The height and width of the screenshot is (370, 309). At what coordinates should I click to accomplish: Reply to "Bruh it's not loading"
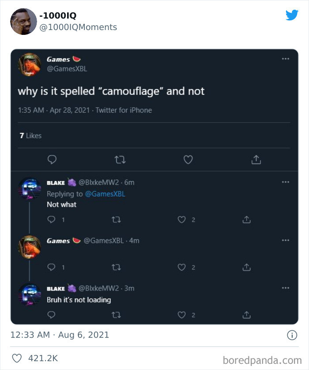click(51, 315)
